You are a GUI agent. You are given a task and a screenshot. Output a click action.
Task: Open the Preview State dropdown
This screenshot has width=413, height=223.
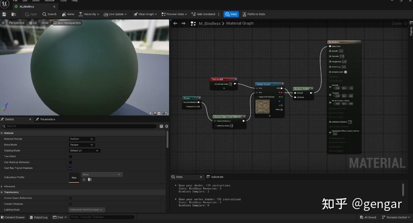(174, 14)
